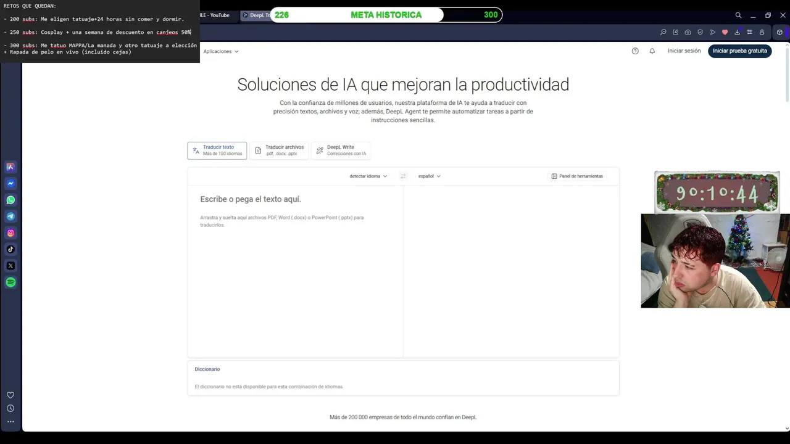Screen dimensions: 790x444
Task: Open the Aplicaciones dropdown menu
Action: tap(221, 51)
